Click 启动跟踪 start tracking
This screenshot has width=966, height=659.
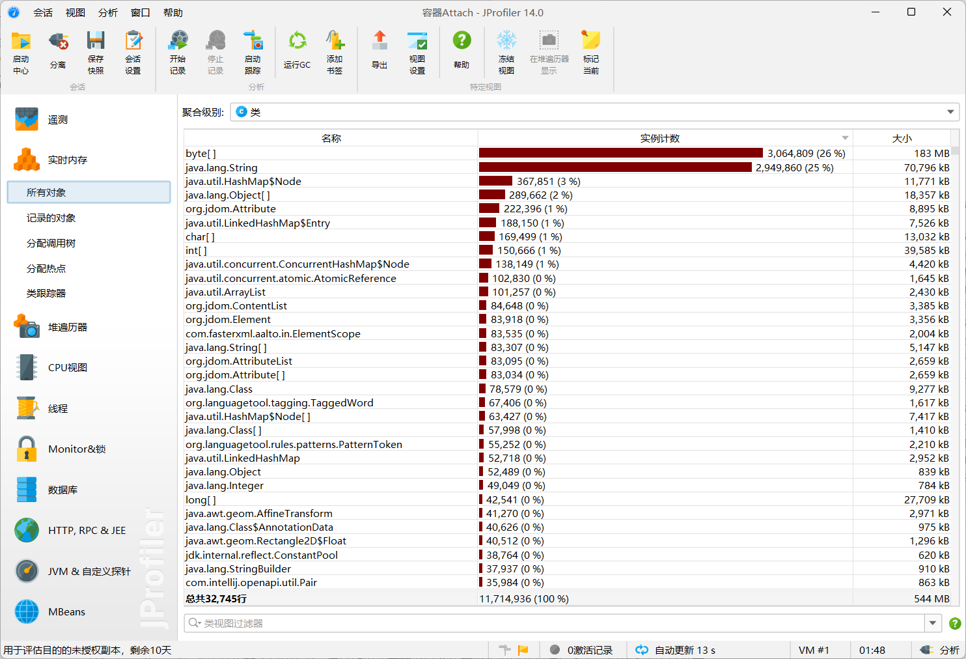tap(253, 52)
